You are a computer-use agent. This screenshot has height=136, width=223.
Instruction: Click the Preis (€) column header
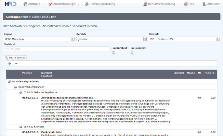point(210,73)
